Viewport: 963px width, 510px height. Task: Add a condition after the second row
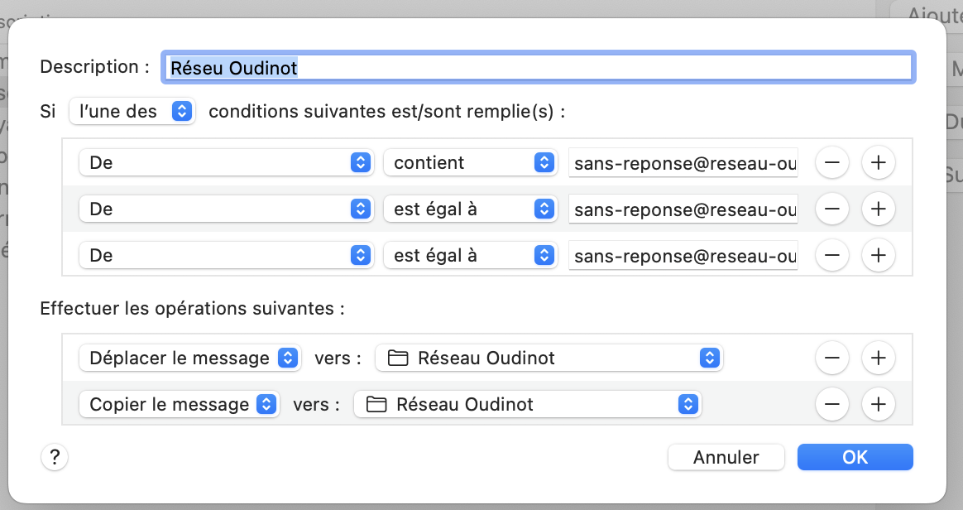coord(878,209)
